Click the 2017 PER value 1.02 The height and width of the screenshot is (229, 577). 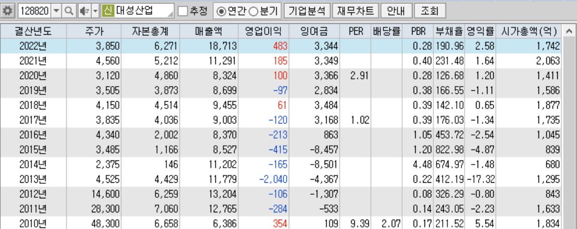click(361, 119)
